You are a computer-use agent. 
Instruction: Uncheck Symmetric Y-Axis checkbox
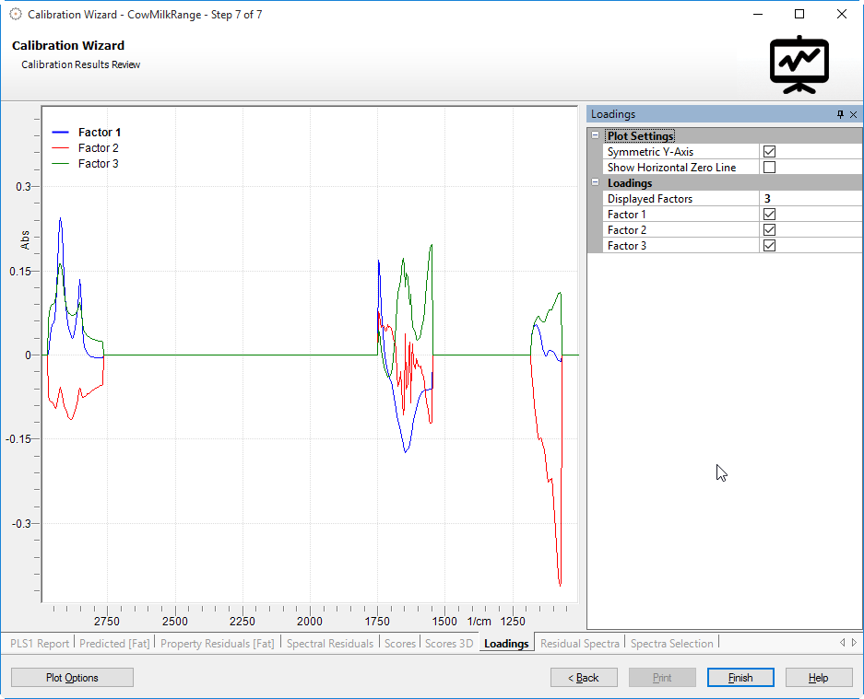coord(769,152)
